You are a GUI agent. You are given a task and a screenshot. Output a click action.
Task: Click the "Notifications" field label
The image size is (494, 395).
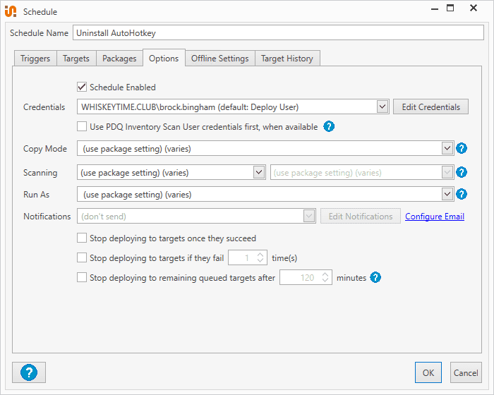point(47,217)
